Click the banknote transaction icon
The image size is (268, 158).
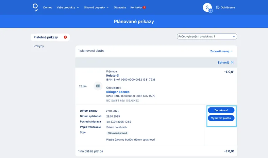[98, 86]
